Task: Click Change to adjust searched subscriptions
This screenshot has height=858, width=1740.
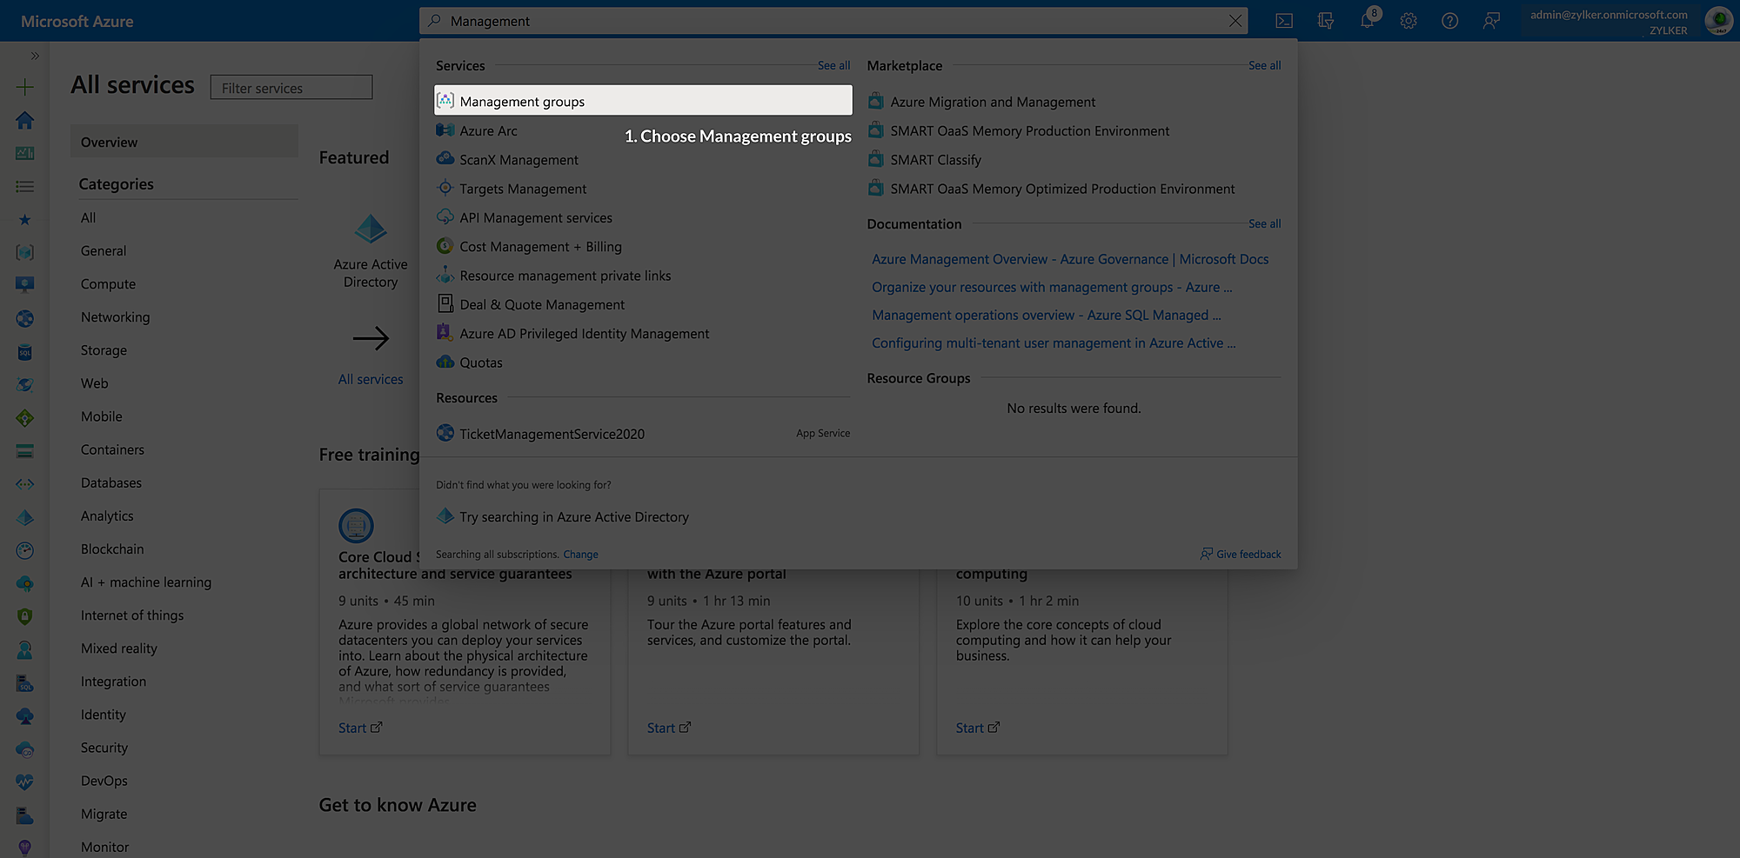Action: point(580,554)
